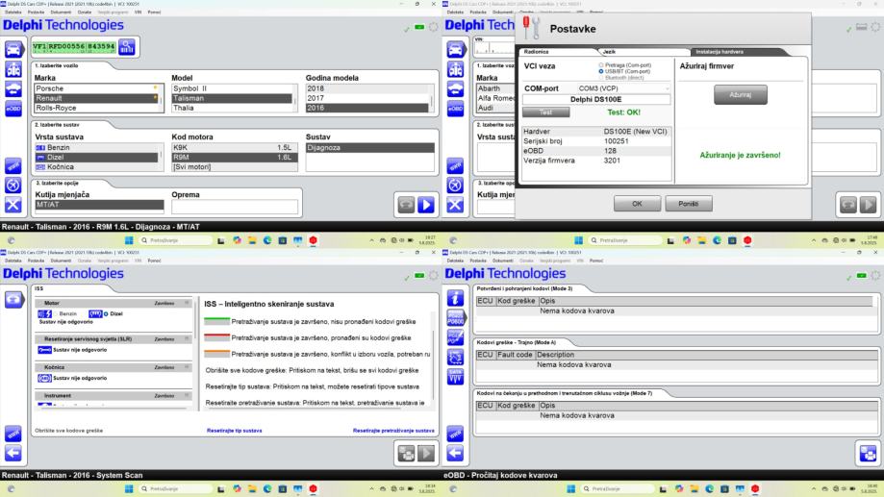This screenshot has height=497, width=884.
Task: Go back with arrow in System Scan window
Action: coord(13,453)
